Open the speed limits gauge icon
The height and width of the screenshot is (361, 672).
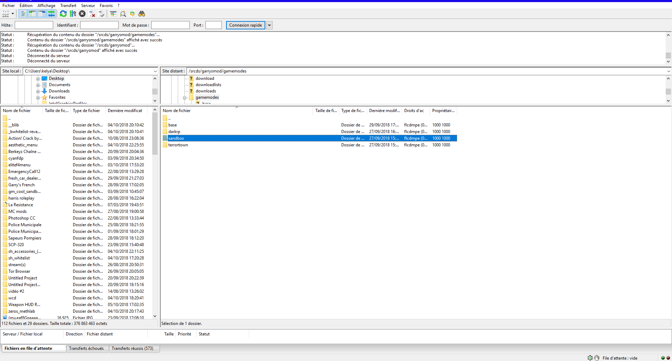(x=597, y=358)
